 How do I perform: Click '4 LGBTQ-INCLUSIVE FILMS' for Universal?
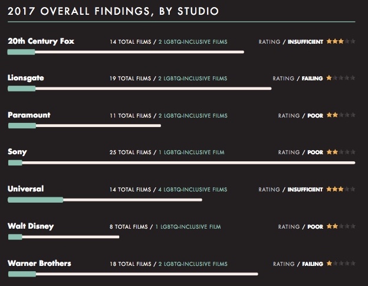coord(193,190)
